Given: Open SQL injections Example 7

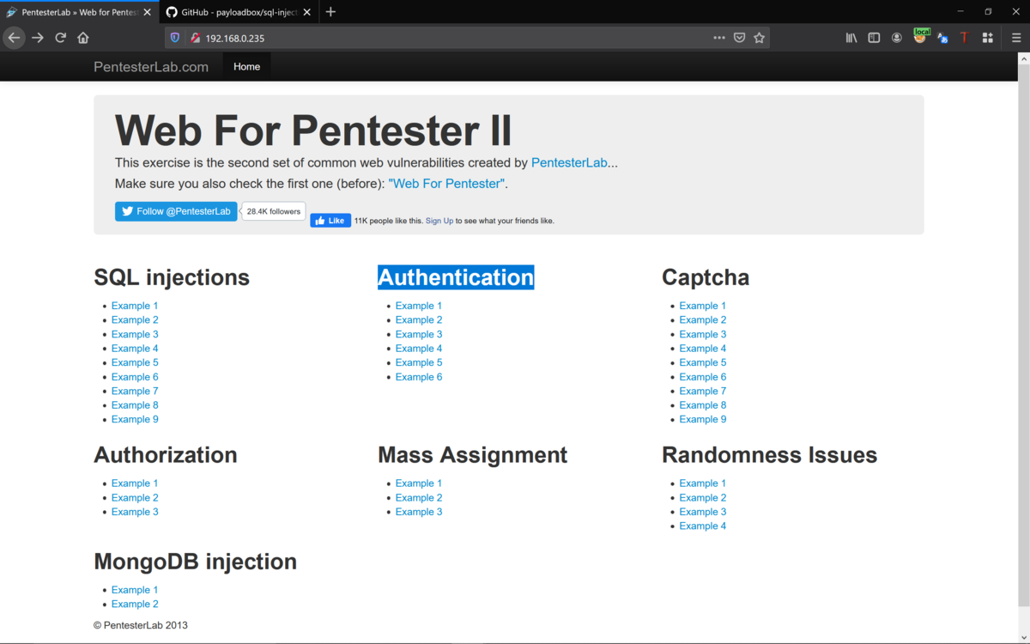Looking at the screenshot, I should coord(135,391).
